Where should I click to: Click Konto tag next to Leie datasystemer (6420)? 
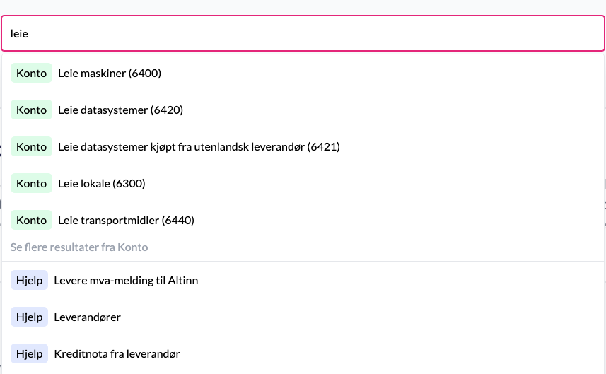(x=31, y=110)
